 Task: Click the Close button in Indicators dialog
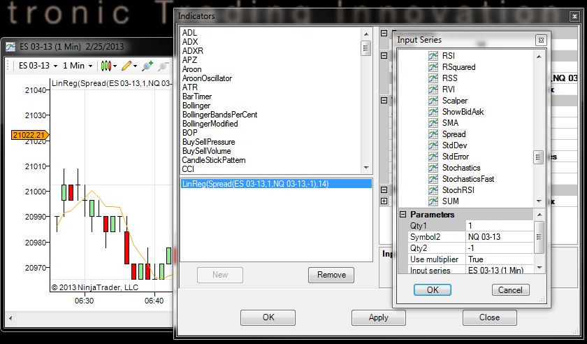coord(490,317)
